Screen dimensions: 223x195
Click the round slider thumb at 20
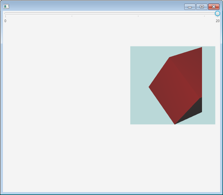tap(217, 13)
